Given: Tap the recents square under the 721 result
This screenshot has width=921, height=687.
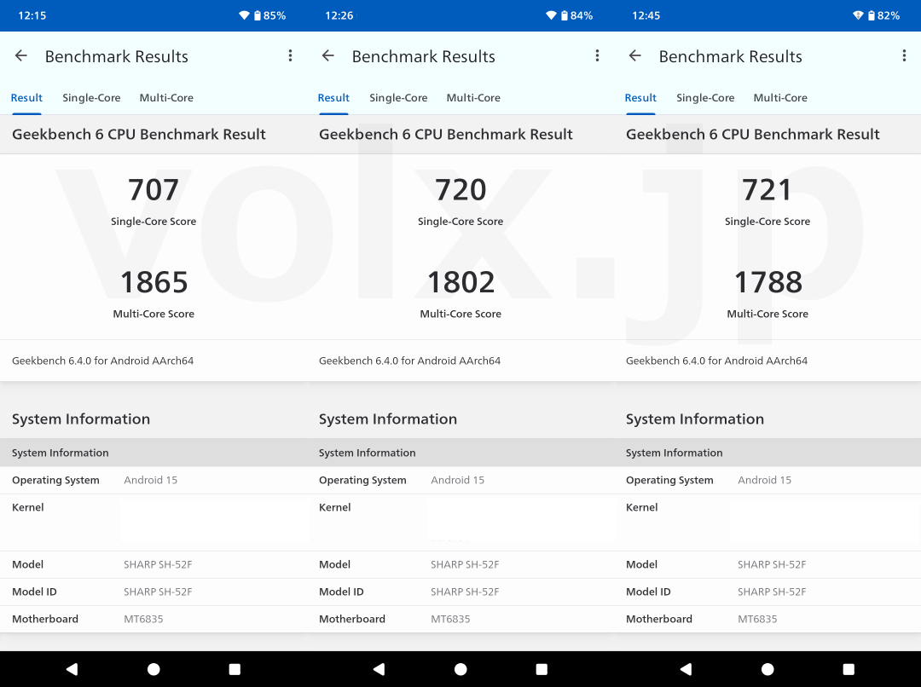Looking at the screenshot, I should [x=849, y=669].
